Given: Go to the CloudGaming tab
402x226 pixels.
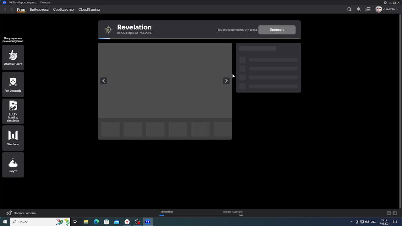Looking at the screenshot, I should tap(89, 9).
